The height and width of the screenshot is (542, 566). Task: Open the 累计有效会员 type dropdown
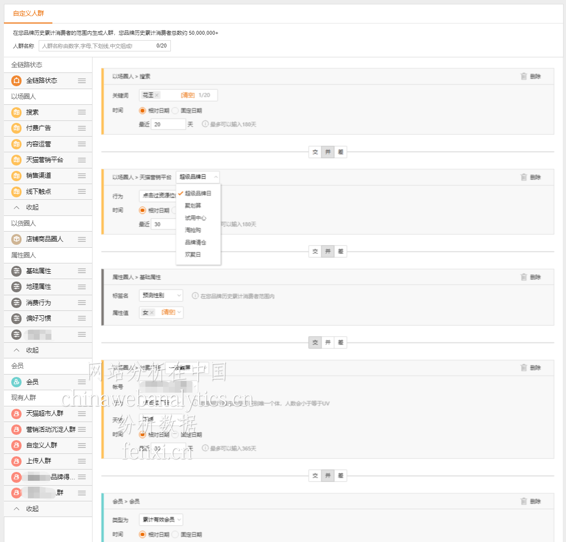click(161, 519)
